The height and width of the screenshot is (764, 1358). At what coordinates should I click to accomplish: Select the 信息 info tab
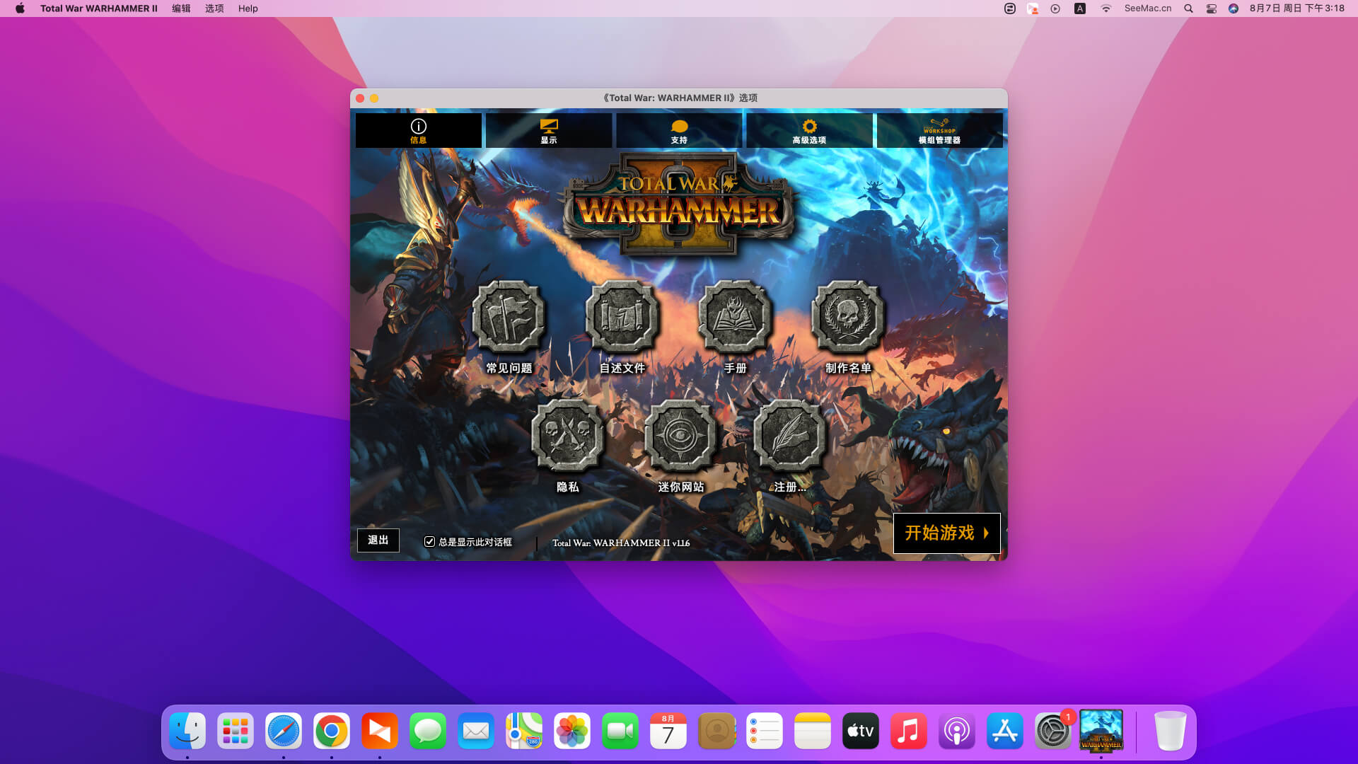click(419, 131)
